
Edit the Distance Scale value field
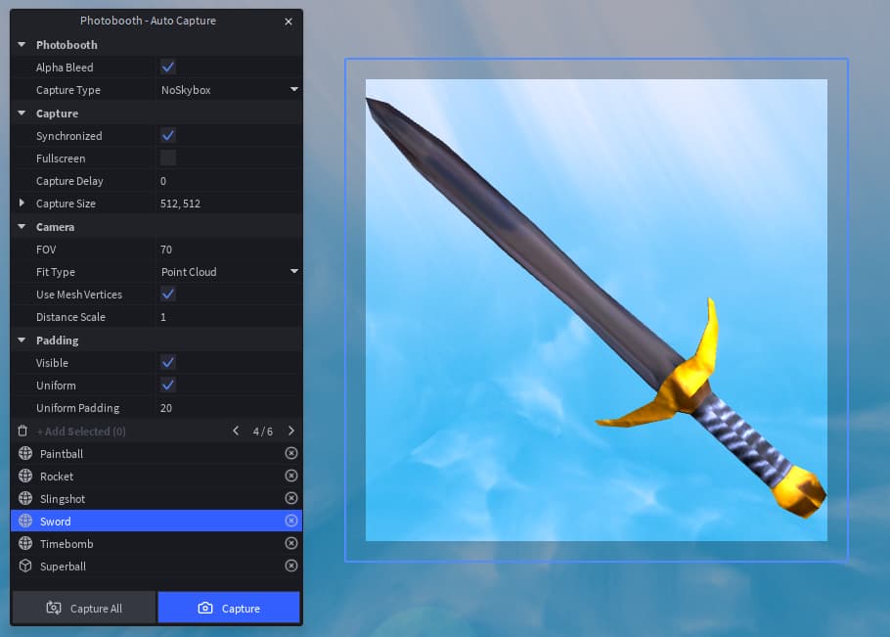[x=229, y=317]
